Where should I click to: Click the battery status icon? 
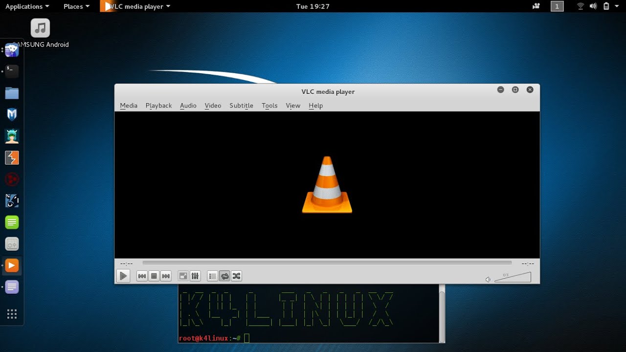click(606, 6)
